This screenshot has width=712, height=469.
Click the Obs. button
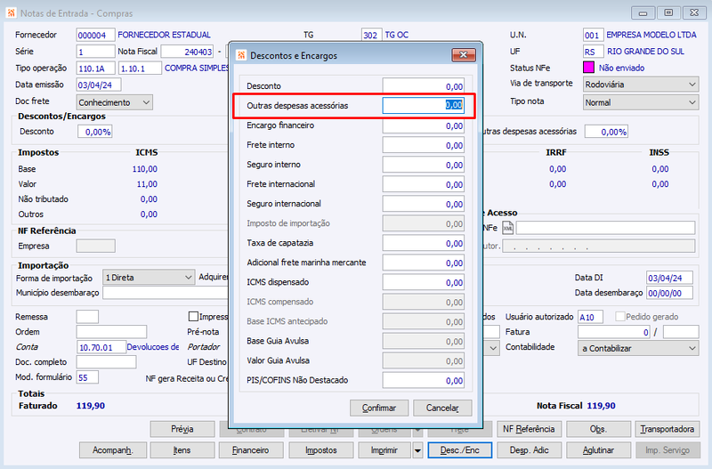pos(598,429)
